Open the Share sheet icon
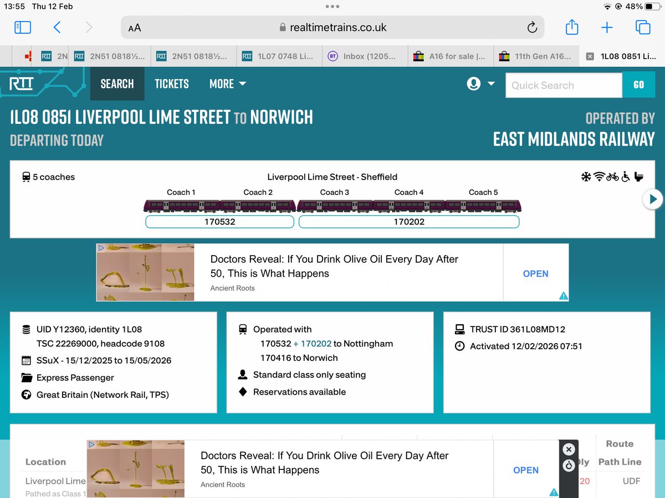Image resolution: width=665 pixels, height=498 pixels. tap(572, 27)
